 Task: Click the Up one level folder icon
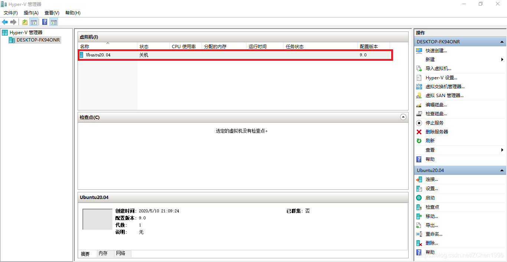[x=25, y=22]
